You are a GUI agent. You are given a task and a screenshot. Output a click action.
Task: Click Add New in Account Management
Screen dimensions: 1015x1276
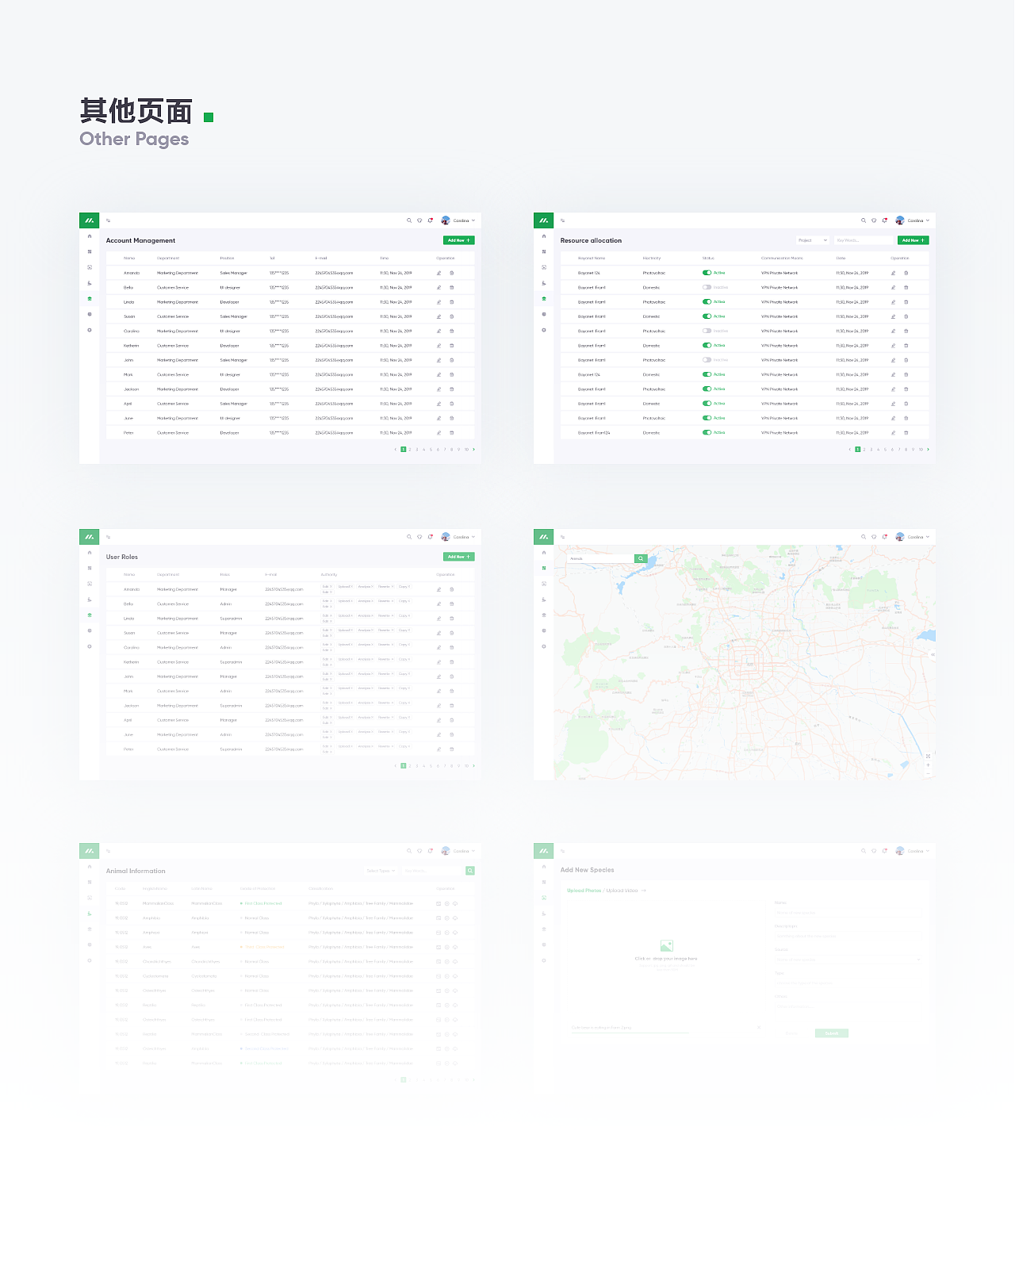point(459,240)
